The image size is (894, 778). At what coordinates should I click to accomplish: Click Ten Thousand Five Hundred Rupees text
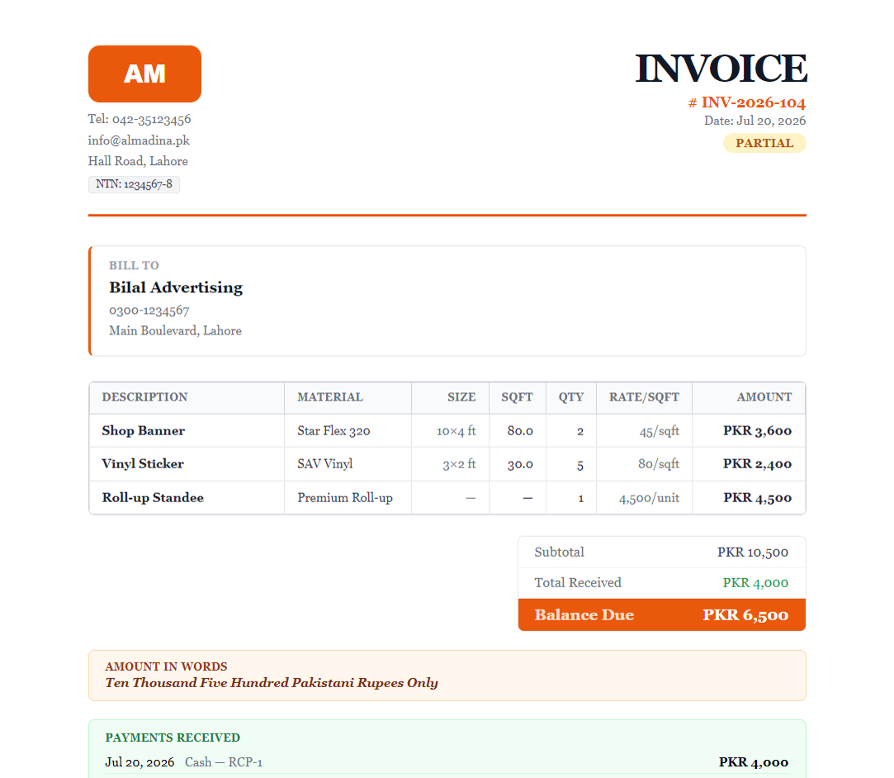272,683
